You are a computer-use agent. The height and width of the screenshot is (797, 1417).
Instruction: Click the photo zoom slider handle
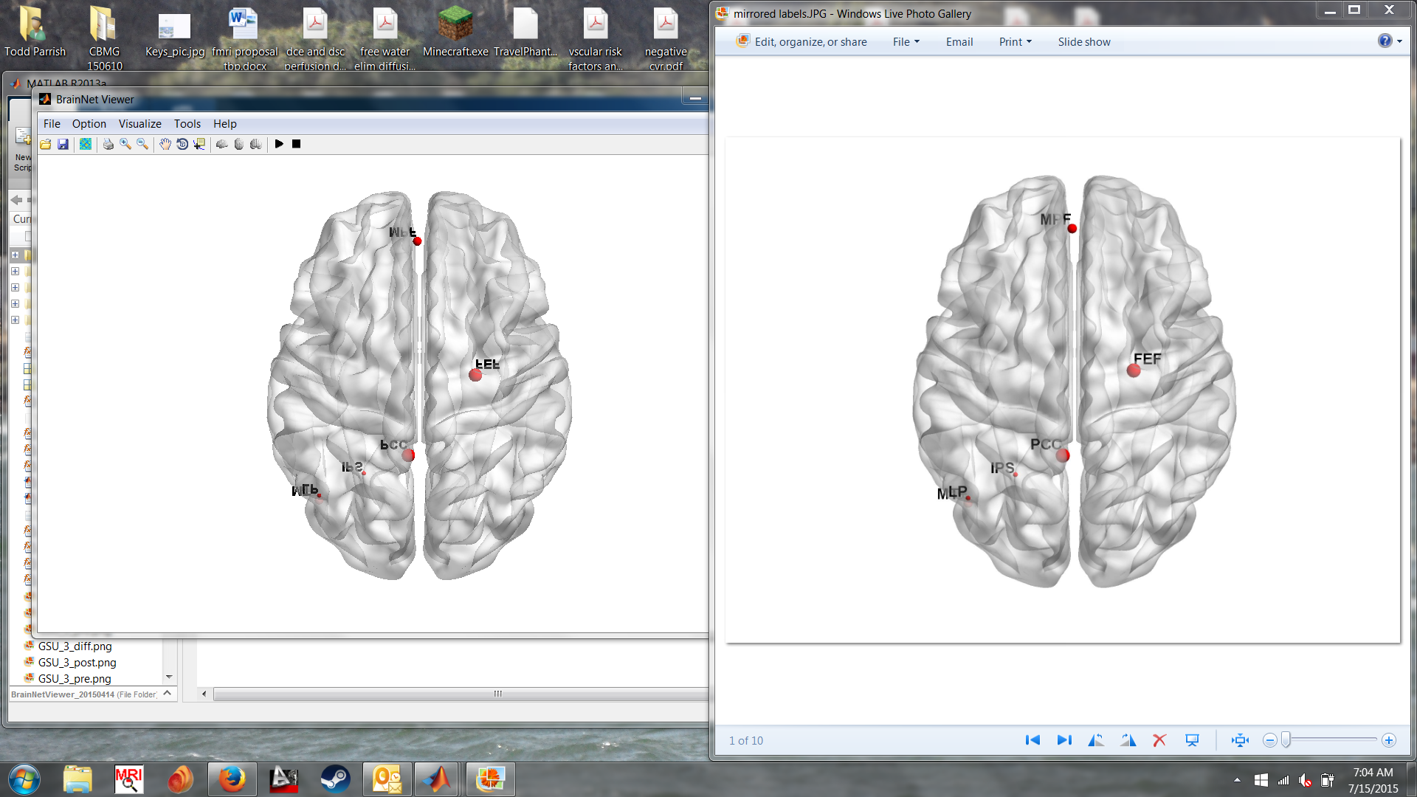point(1286,740)
